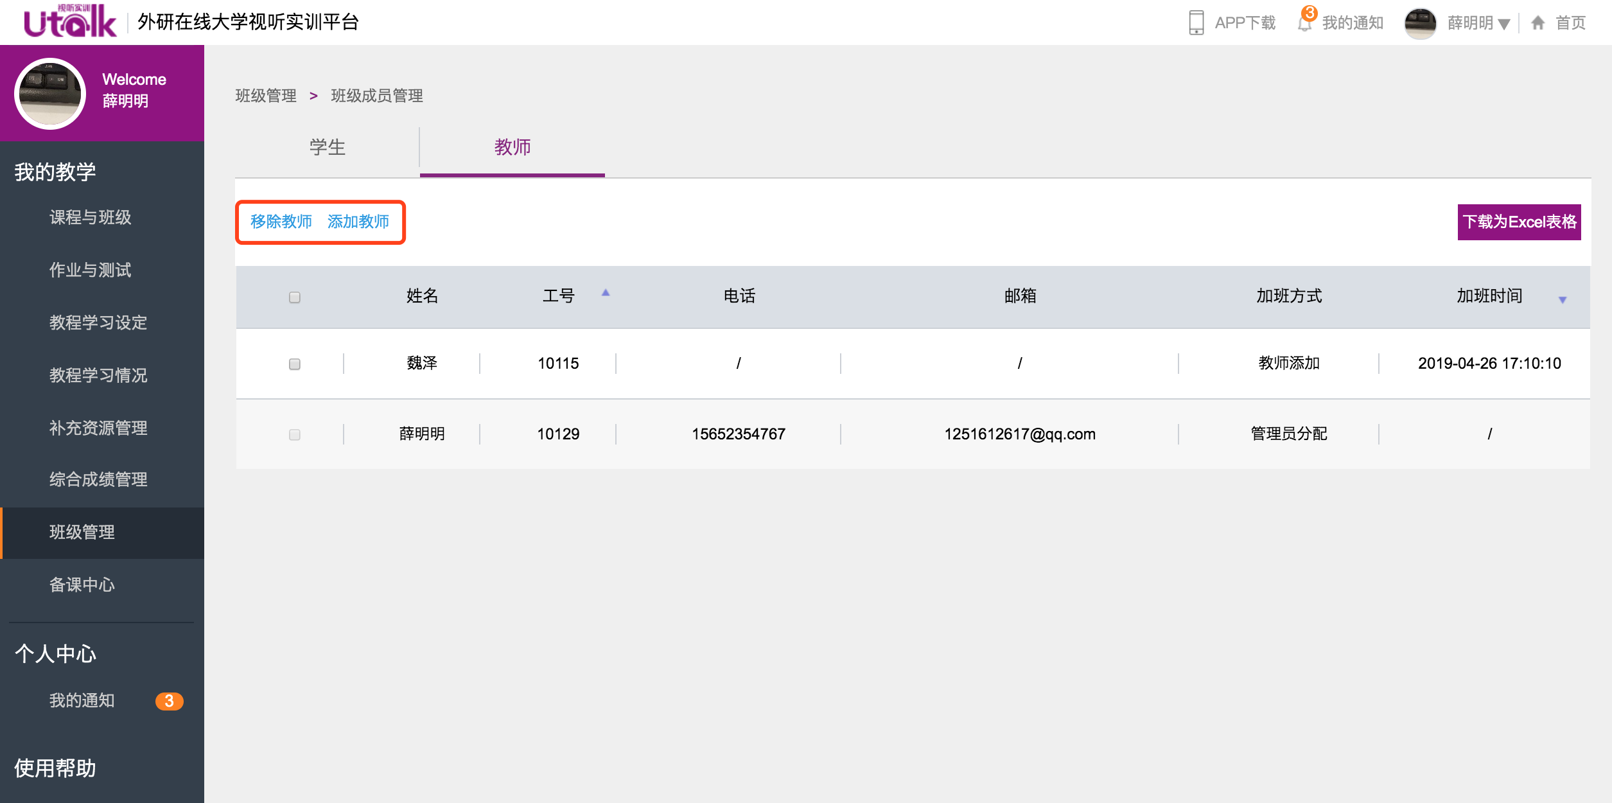Click the small user avatar in header

(1420, 23)
